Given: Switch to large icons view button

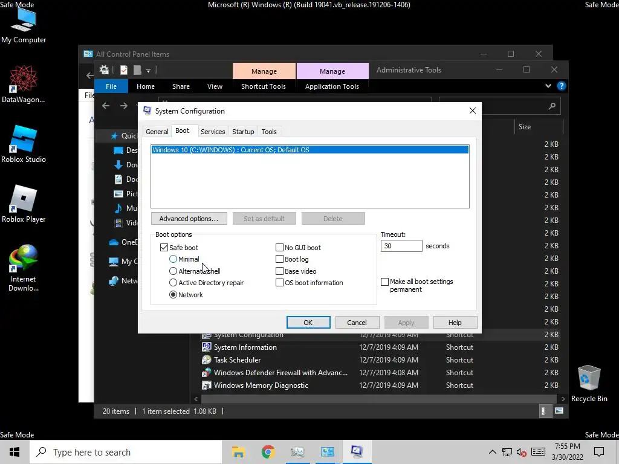Looking at the screenshot, I should pos(559,411).
